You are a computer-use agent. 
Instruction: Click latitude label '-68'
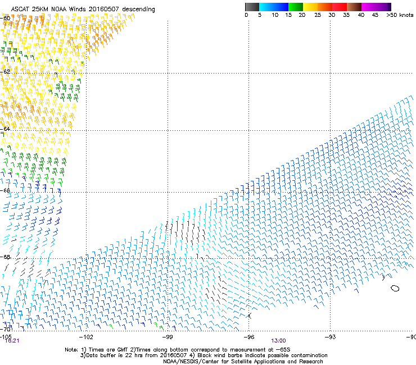tap(5, 257)
